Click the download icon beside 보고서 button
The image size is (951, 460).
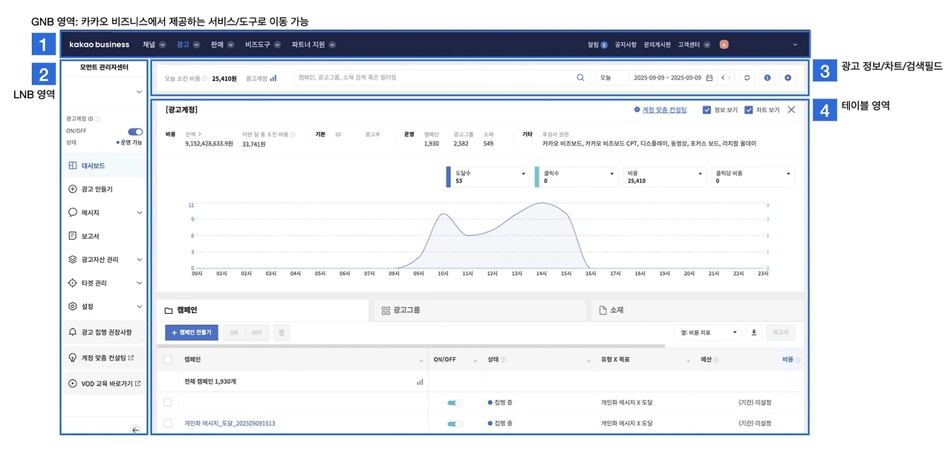tap(753, 332)
